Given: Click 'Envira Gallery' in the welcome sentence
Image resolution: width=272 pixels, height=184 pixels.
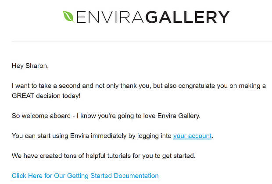Looking at the screenshot, I should tap(179, 116).
